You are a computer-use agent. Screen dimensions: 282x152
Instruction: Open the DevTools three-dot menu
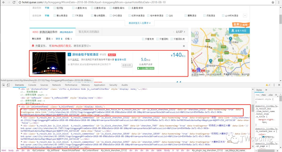click(x=274, y=85)
